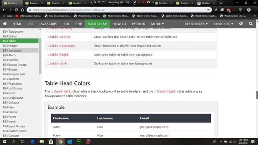
Task: Open BS4 Colors in sidebar
Action: [x=10, y=36]
